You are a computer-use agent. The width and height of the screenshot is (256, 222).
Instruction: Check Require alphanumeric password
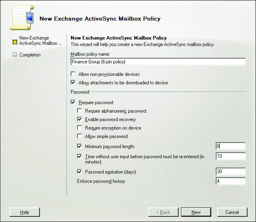pos(79,111)
